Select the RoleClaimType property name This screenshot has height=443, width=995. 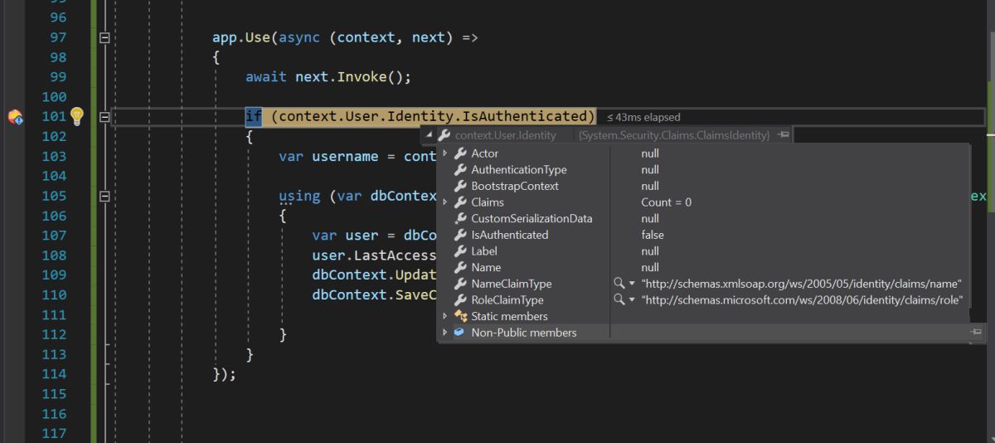click(507, 300)
